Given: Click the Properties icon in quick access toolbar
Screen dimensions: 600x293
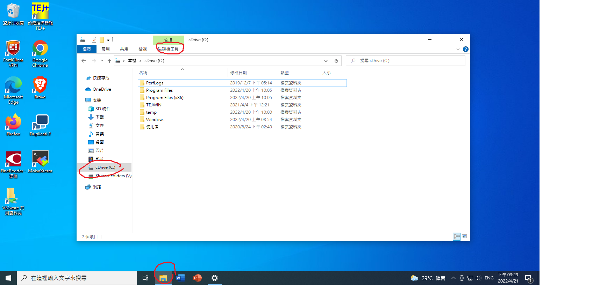Looking at the screenshot, I should [94, 40].
